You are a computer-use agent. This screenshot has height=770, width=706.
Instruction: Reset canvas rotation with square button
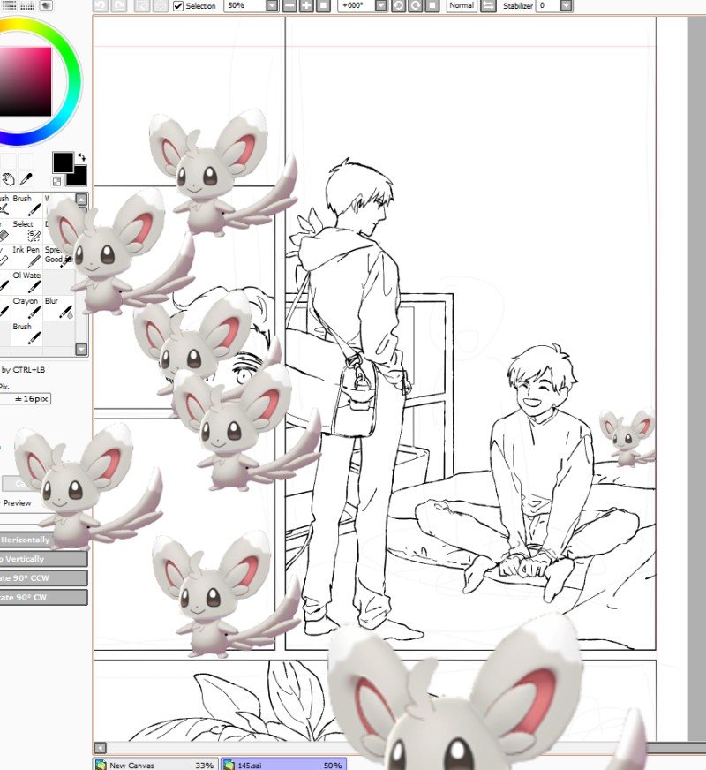pos(432,6)
